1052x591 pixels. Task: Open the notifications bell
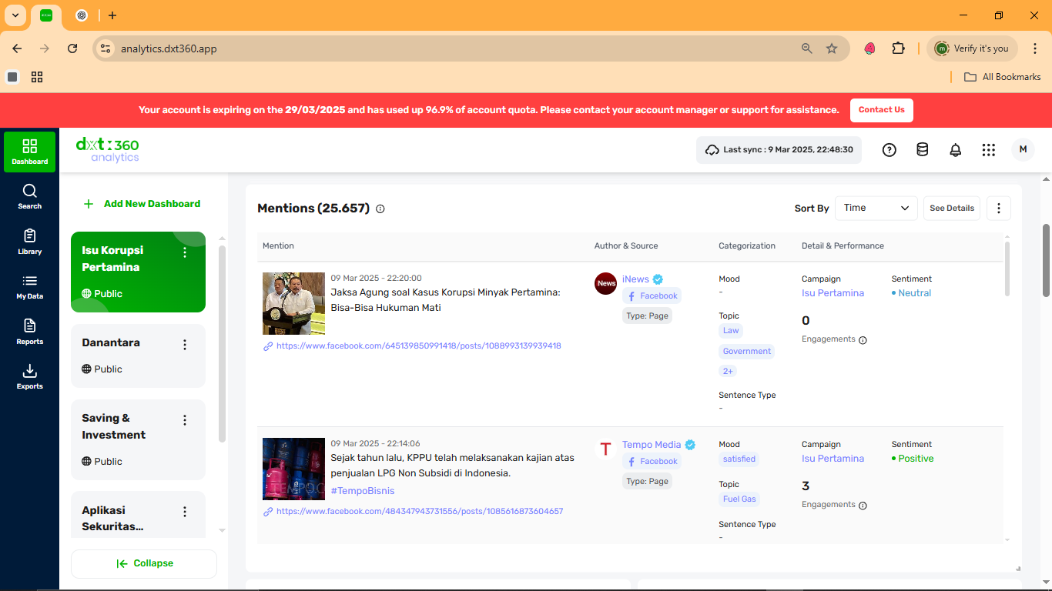955,150
